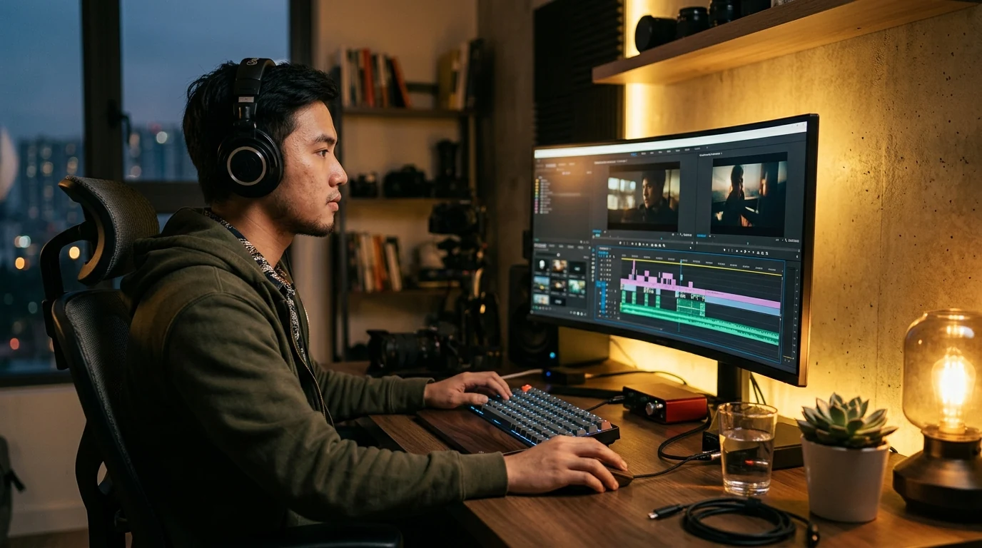Select the top-middle thumbnail in the media bin
982x548 pixels.
(x=558, y=267)
